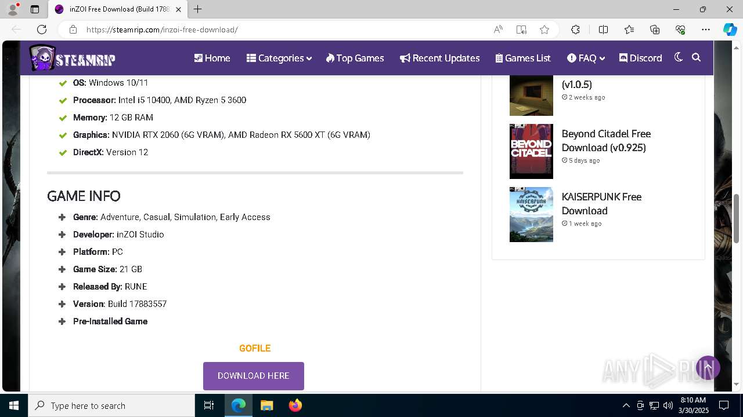Open Read aloud icon

[498, 30]
